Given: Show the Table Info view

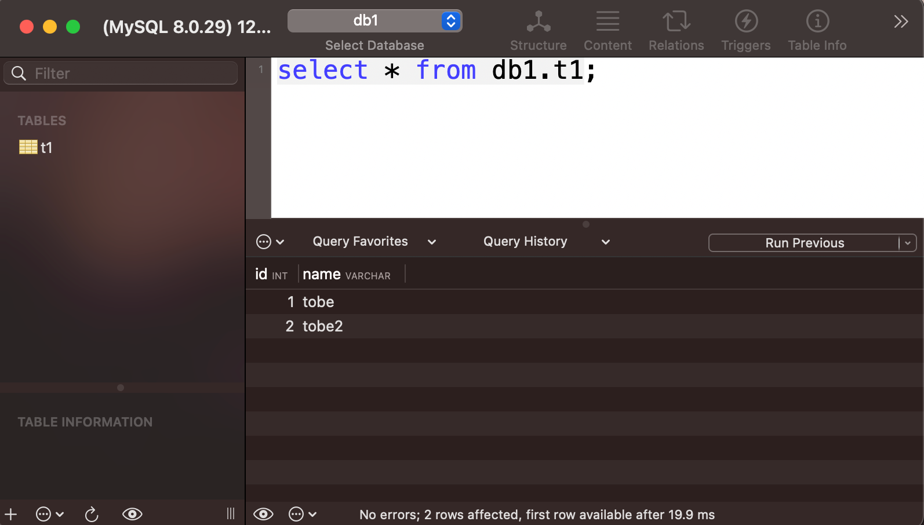Looking at the screenshot, I should point(817,31).
